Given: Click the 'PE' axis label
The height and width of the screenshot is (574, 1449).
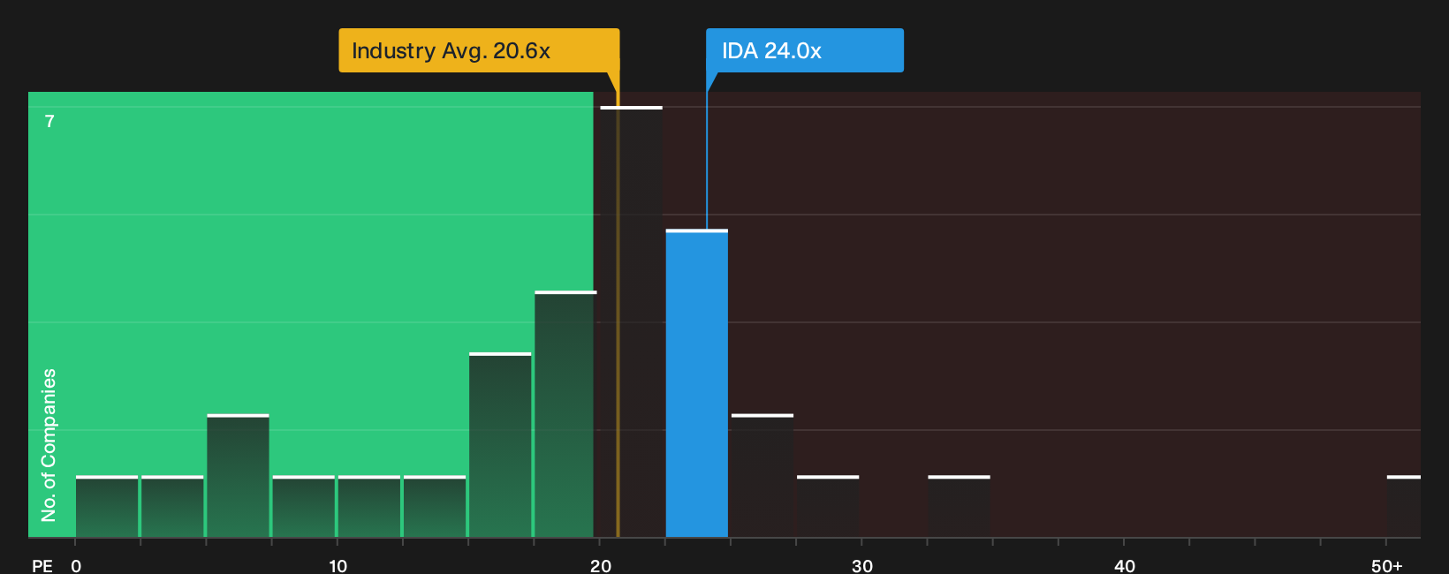Looking at the screenshot, I should [x=42, y=566].
